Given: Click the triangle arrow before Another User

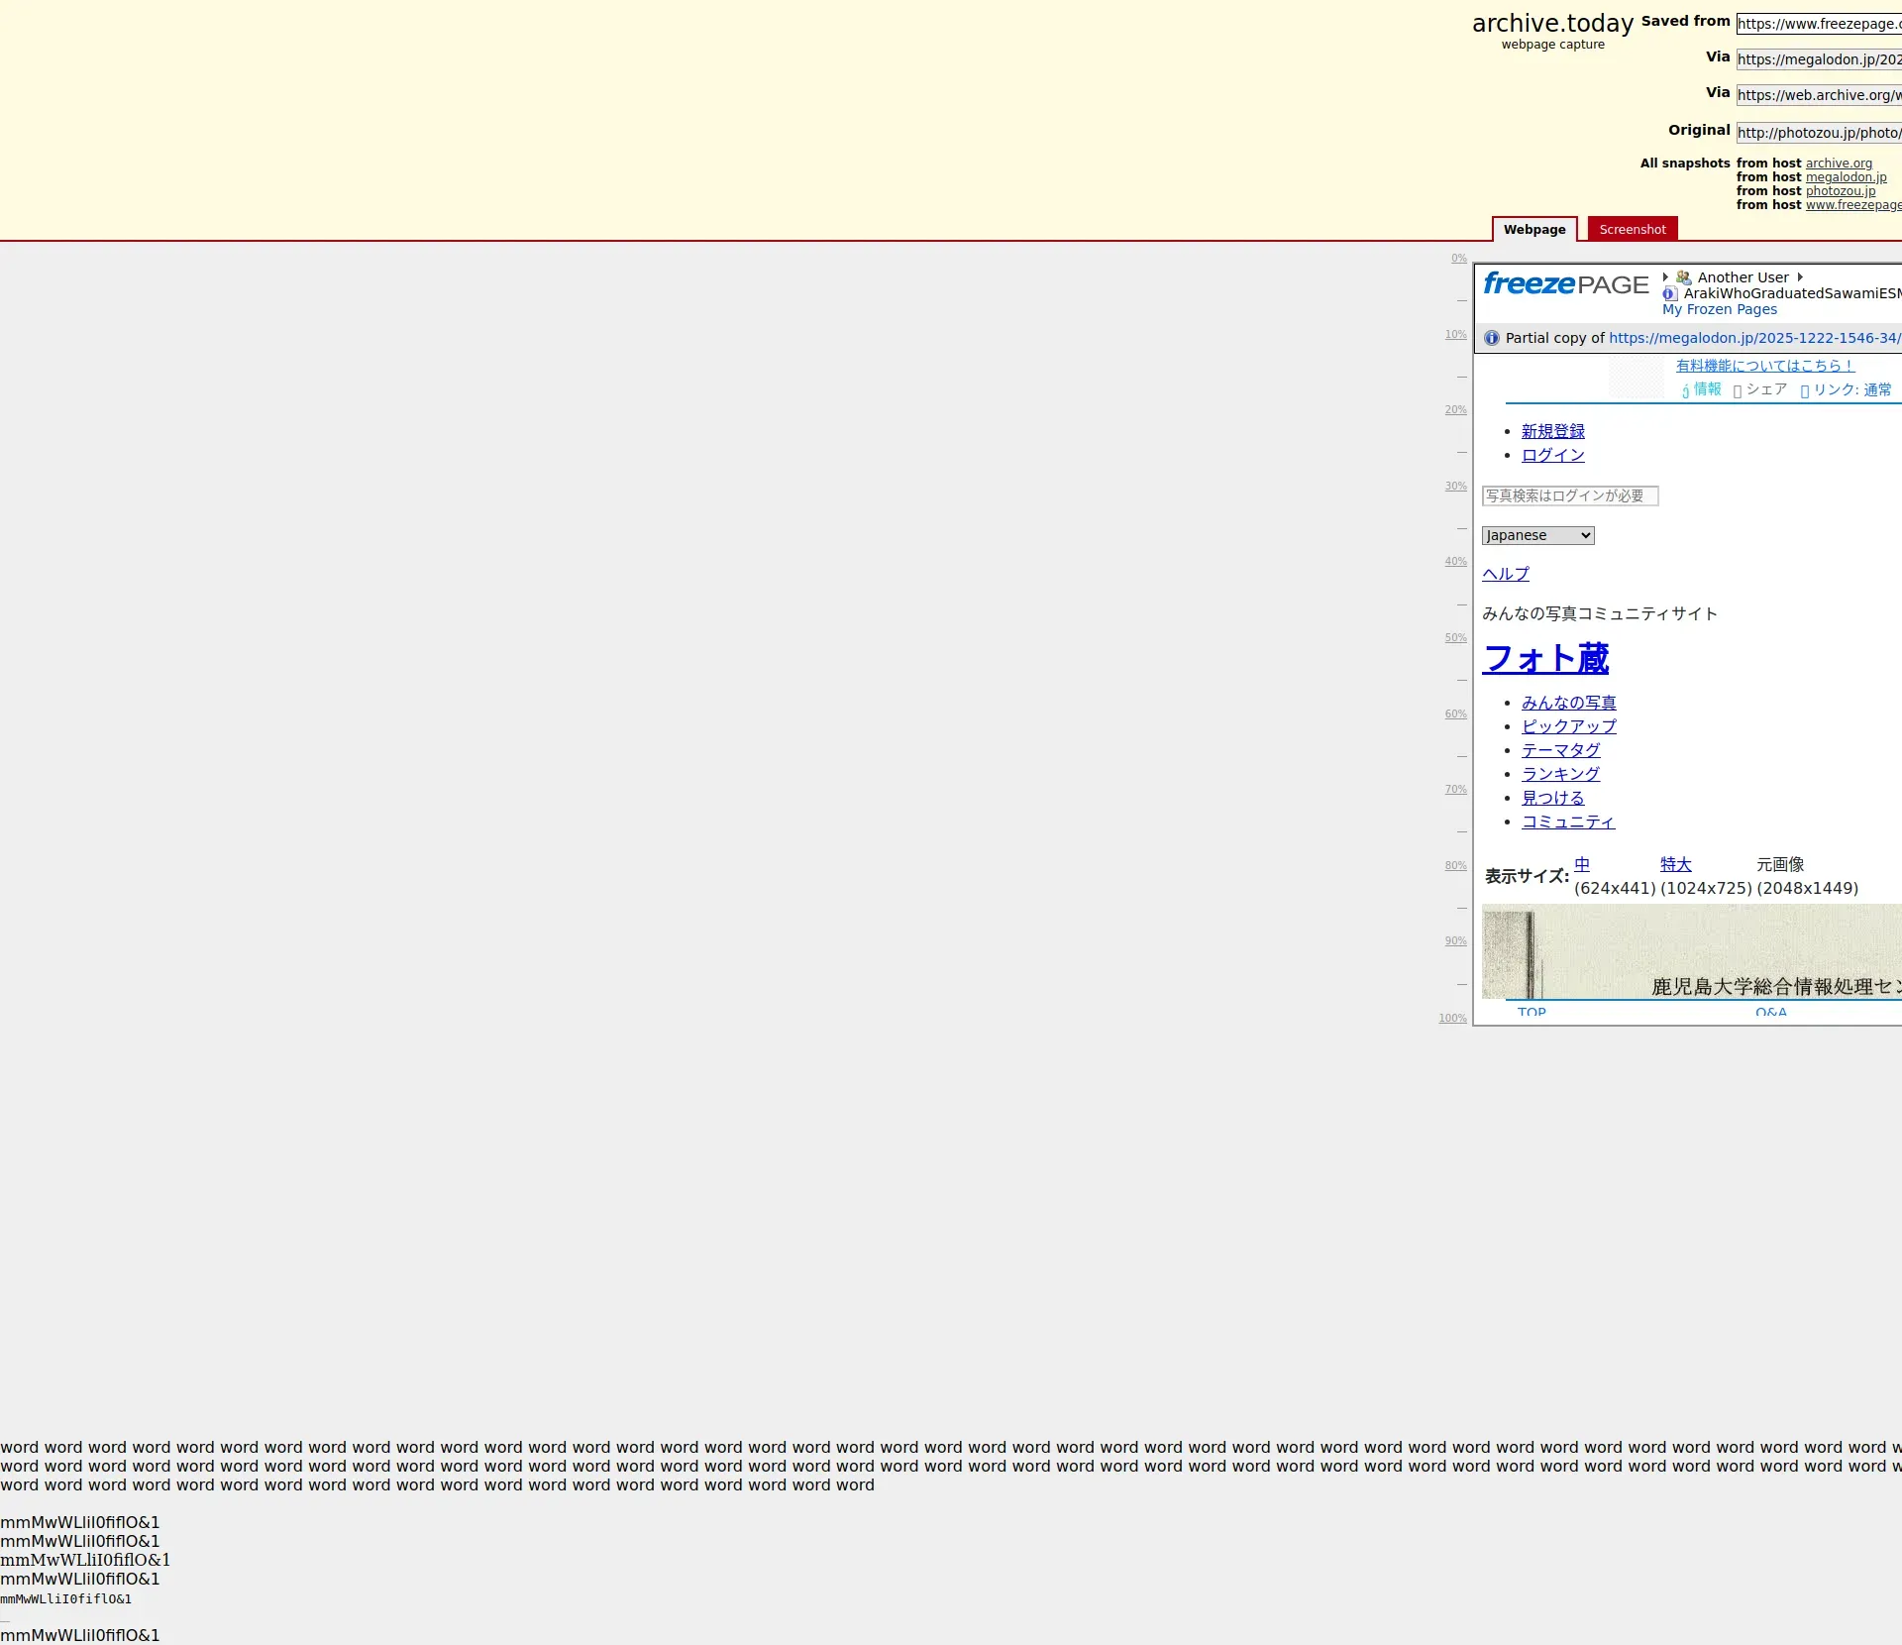Looking at the screenshot, I should pyautogui.click(x=1666, y=277).
